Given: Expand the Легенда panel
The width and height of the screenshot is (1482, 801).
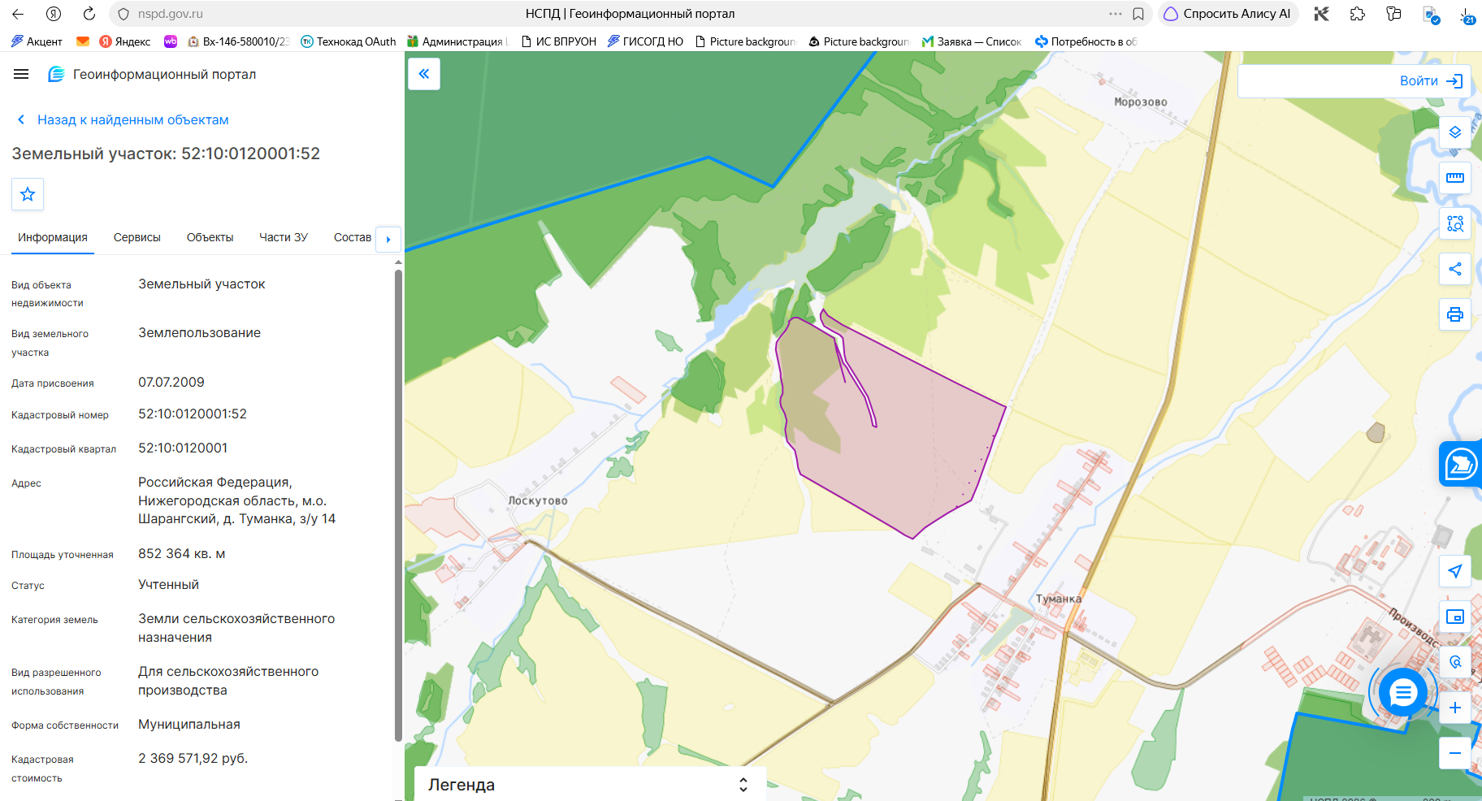Looking at the screenshot, I should [x=590, y=784].
